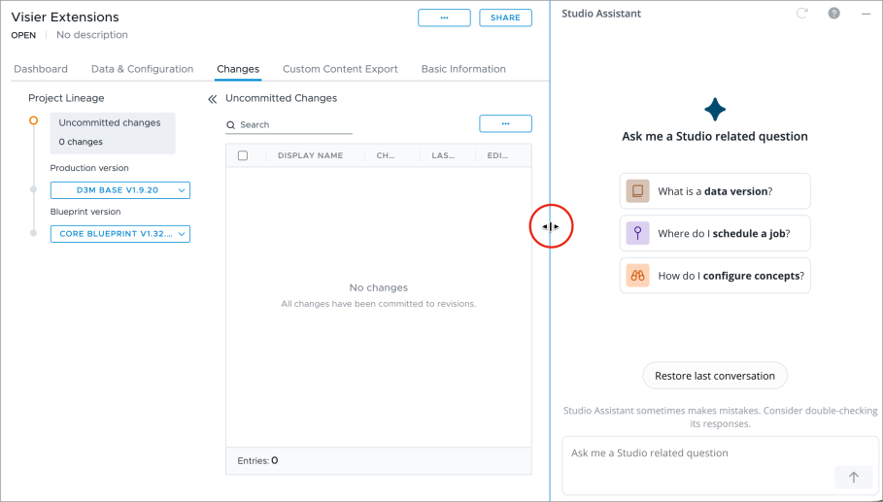Click the refresh icon in Studio Assistant header

(x=801, y=14)
